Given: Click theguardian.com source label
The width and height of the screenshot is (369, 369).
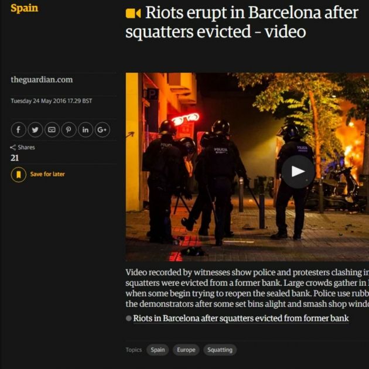Looking at the screenshot, I should click(42, 80).
